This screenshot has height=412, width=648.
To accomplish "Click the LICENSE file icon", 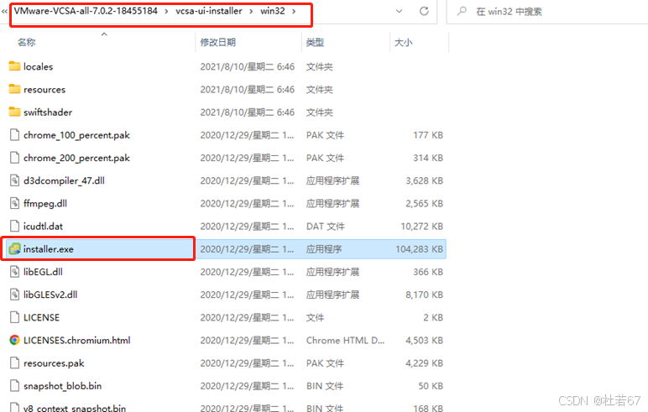I will pos(14,317).
